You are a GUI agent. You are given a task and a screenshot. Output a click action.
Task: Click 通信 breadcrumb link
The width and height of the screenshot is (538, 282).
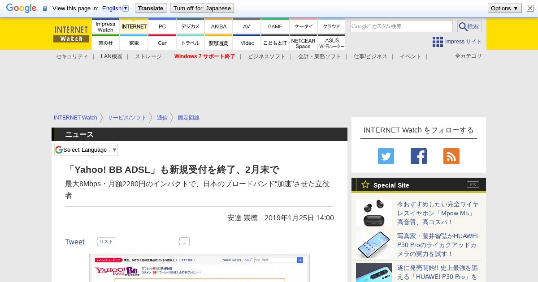tap(162, 118)
